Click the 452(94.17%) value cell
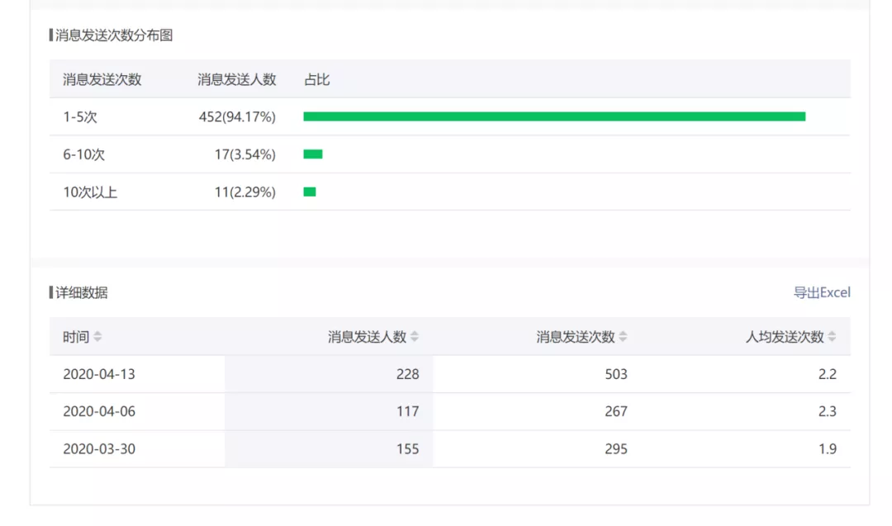This screenshot has height=526, width=892. coord(237,116)
